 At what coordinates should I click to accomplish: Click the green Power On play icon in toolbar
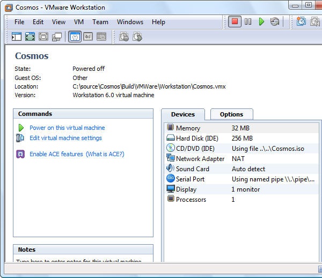click(x=261, y=21)
